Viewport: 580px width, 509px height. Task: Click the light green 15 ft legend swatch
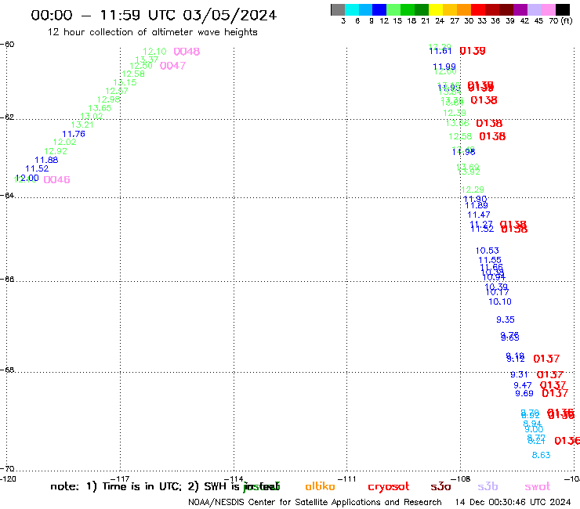[393, 9]
